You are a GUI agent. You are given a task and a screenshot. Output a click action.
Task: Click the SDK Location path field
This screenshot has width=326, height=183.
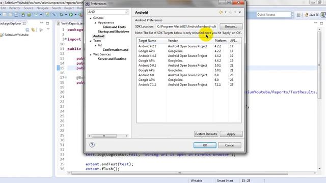186,26
